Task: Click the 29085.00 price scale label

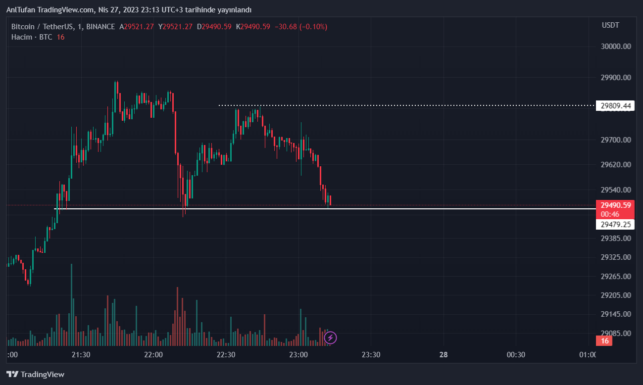Action: (x=616, y=333)
